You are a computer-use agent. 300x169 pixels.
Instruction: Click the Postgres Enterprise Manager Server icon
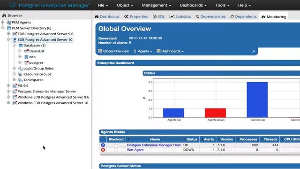15,92
